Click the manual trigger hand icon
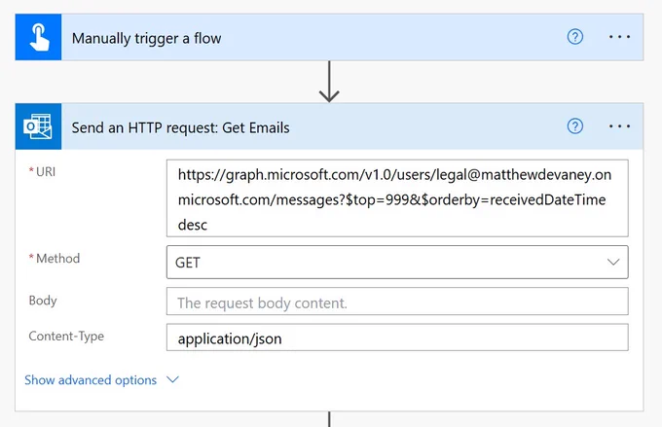 coord(38,37)
